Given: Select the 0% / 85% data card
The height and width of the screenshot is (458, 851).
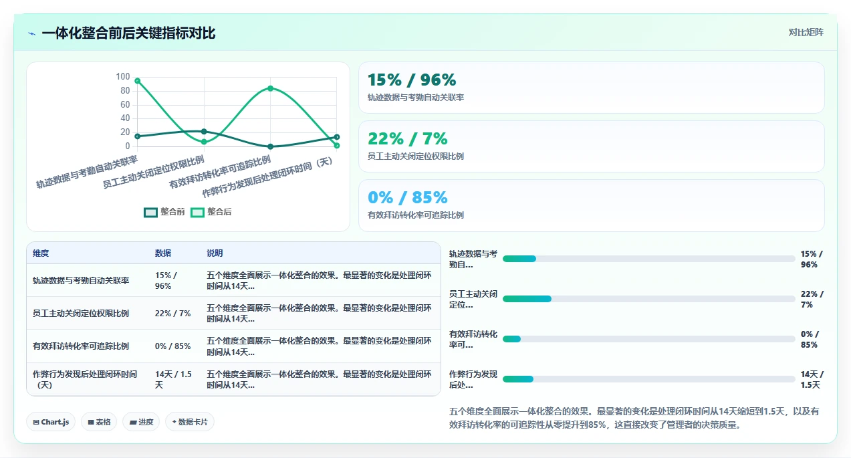Looking at the screenshot, I should click(x=592, y=205).
